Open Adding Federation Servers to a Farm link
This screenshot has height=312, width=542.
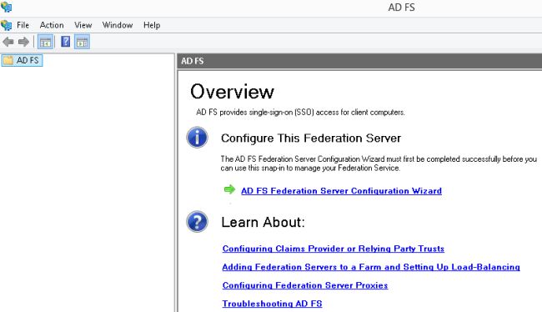coord(371,267)
